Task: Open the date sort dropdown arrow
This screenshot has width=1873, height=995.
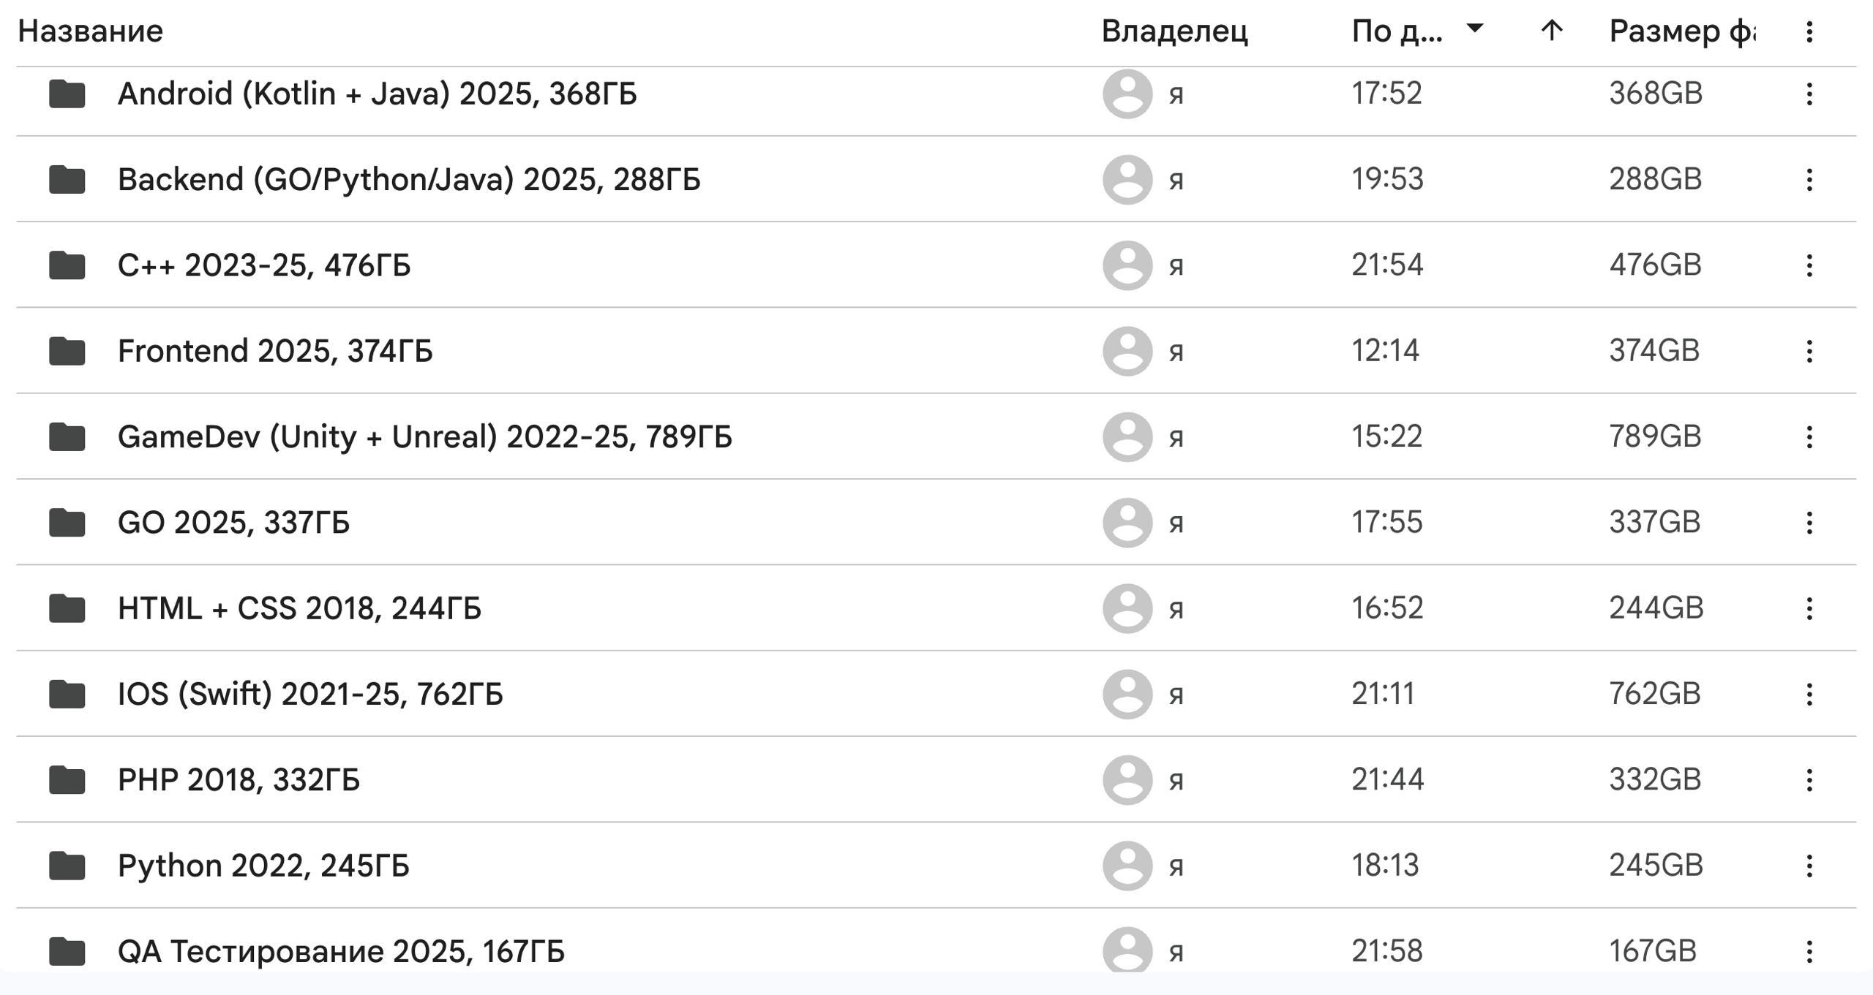Action: [1475, 29]
